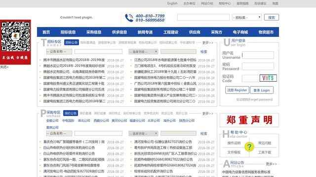This screenshot has height=177, width=316.
Task: Click 更多>> in the purchase section
Action: pos(207,114)
